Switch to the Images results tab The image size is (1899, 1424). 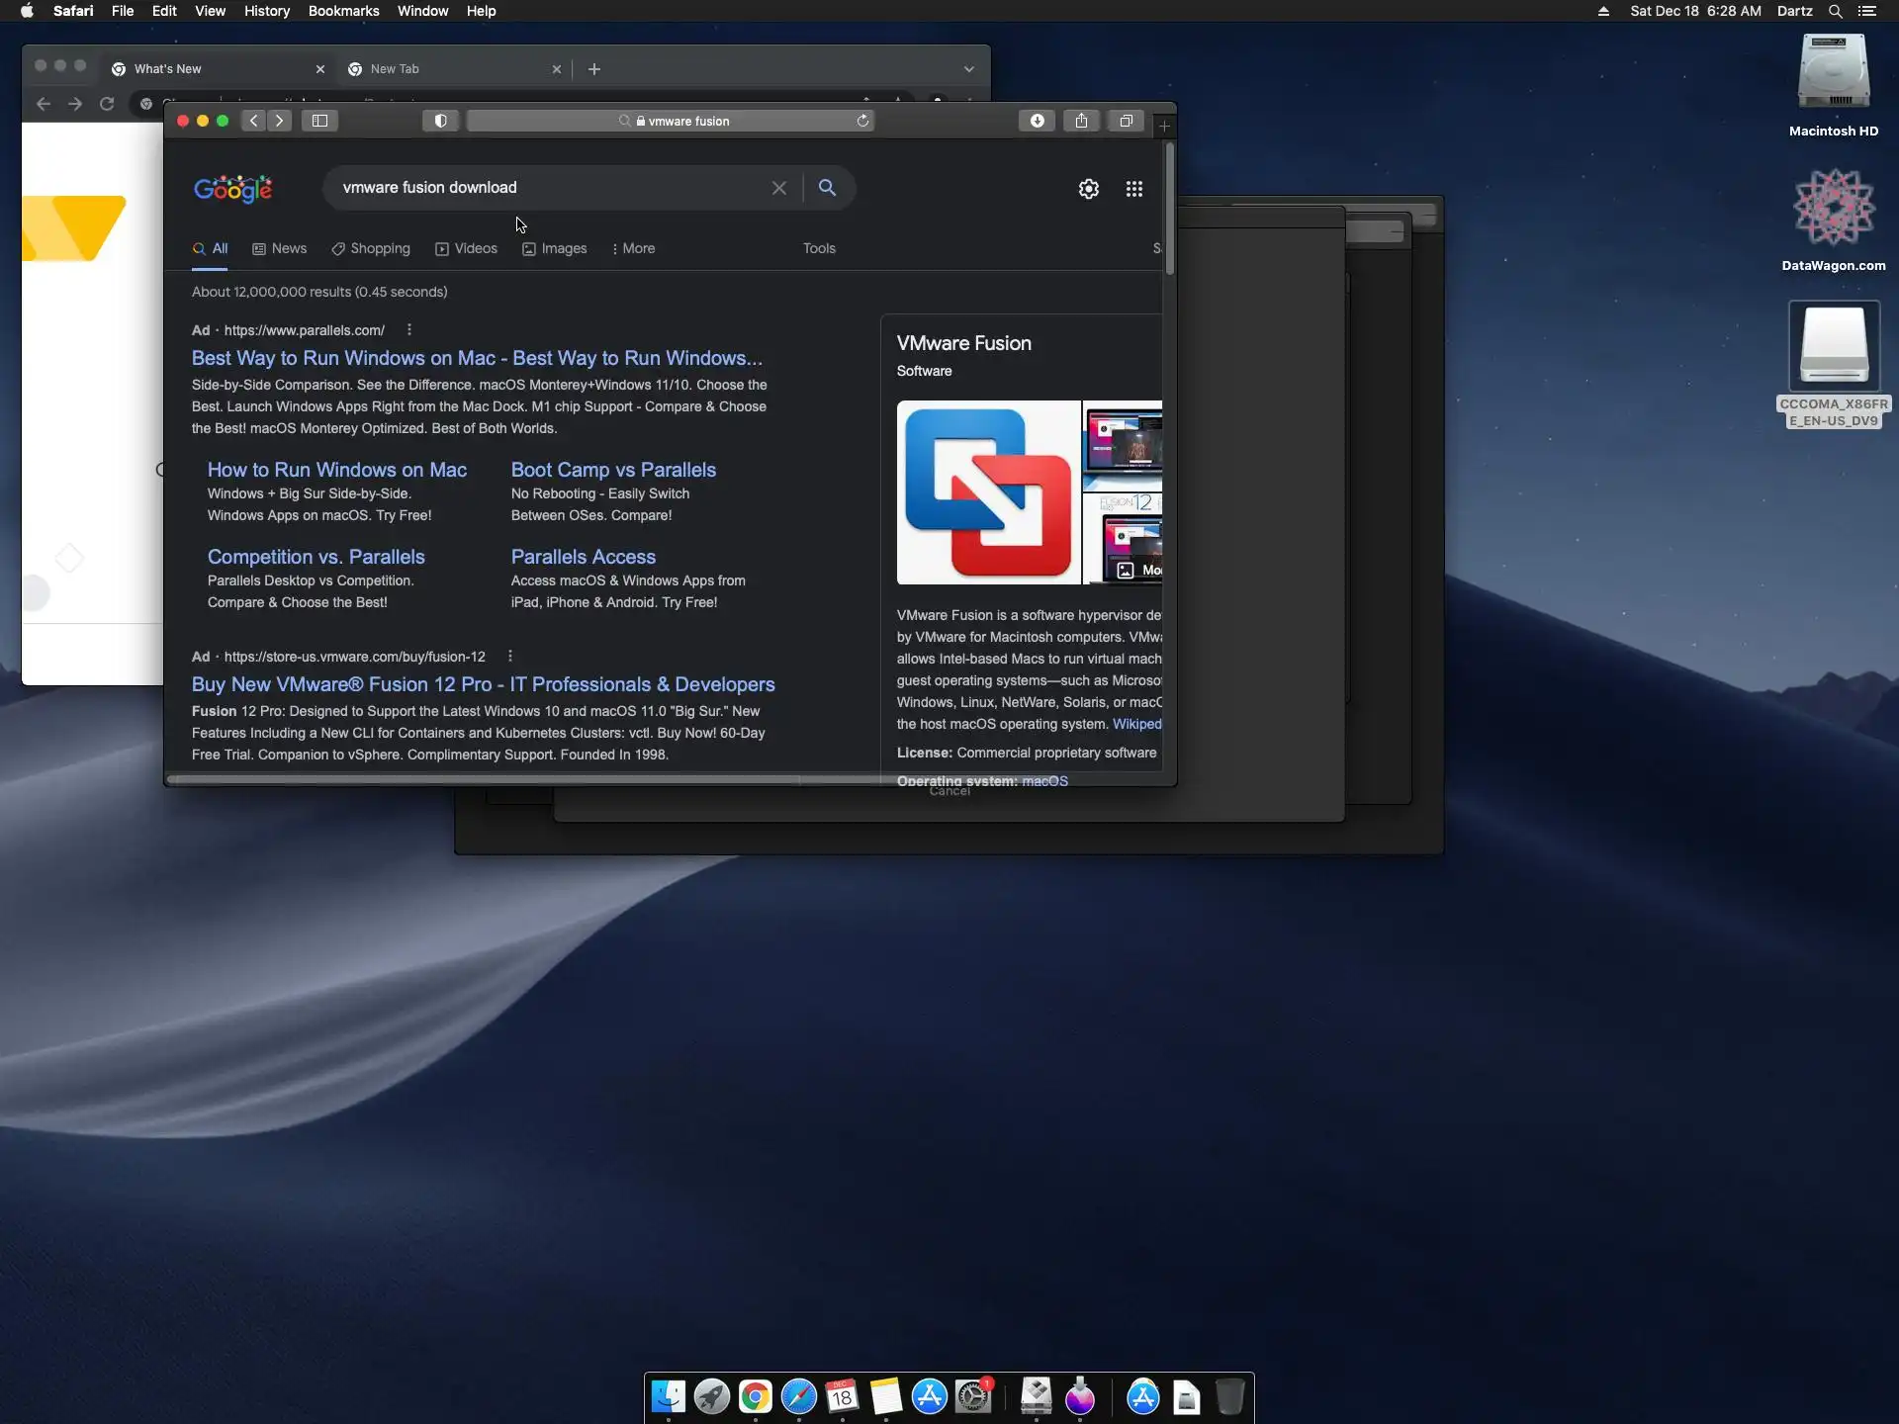[554, 249]
